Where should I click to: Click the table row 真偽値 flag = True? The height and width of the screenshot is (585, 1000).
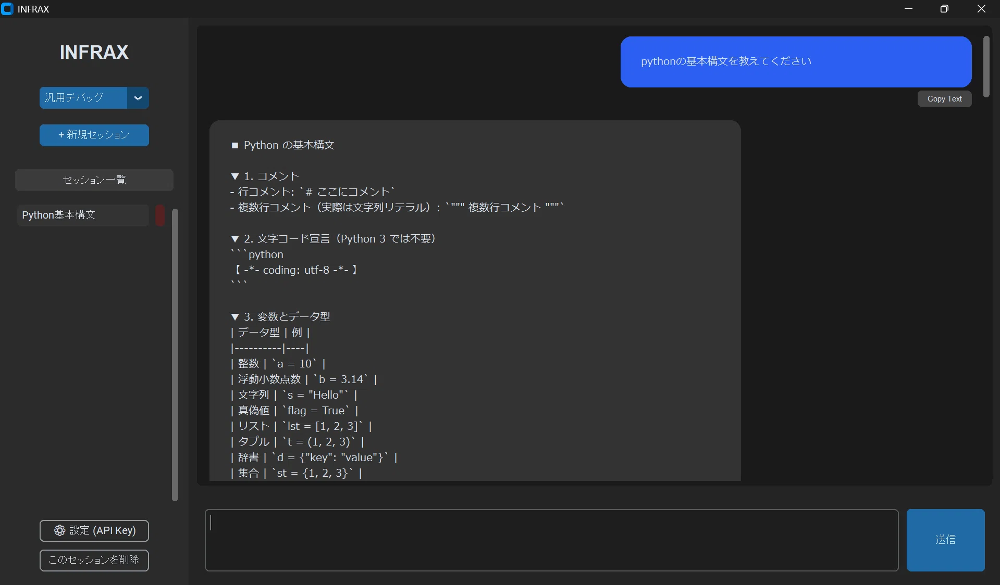pos(294,411)
